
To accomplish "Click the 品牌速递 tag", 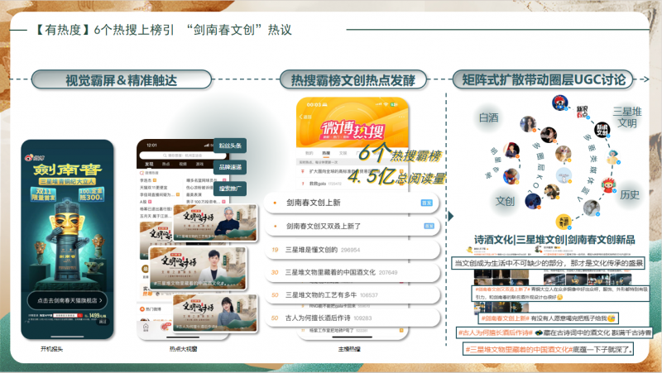I will click(230, 167).
